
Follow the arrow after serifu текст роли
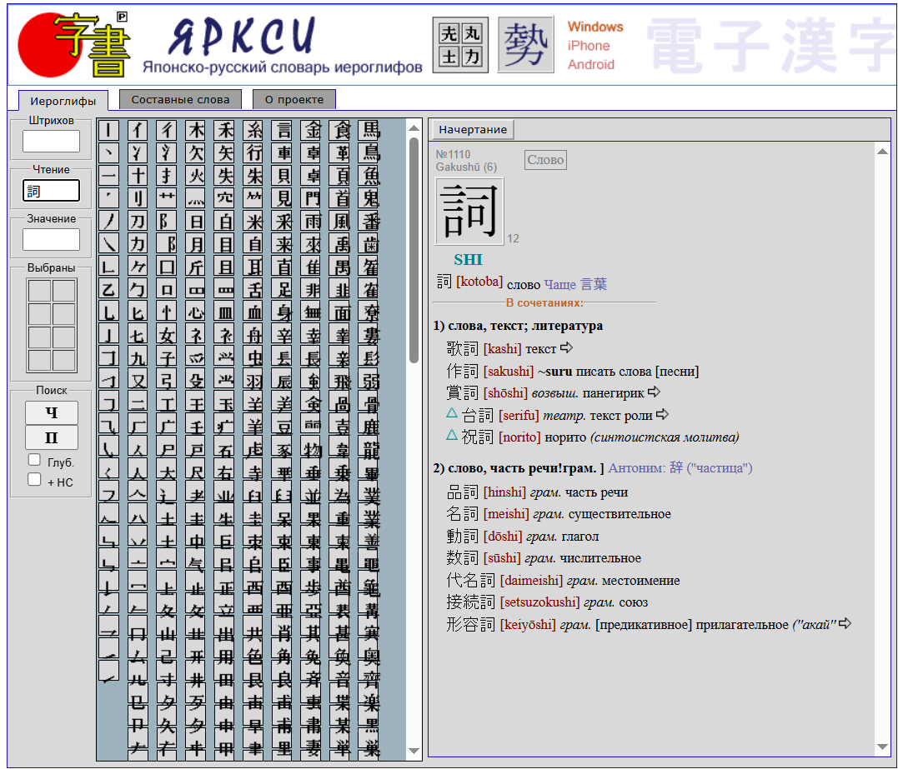[x=663, y=414]
